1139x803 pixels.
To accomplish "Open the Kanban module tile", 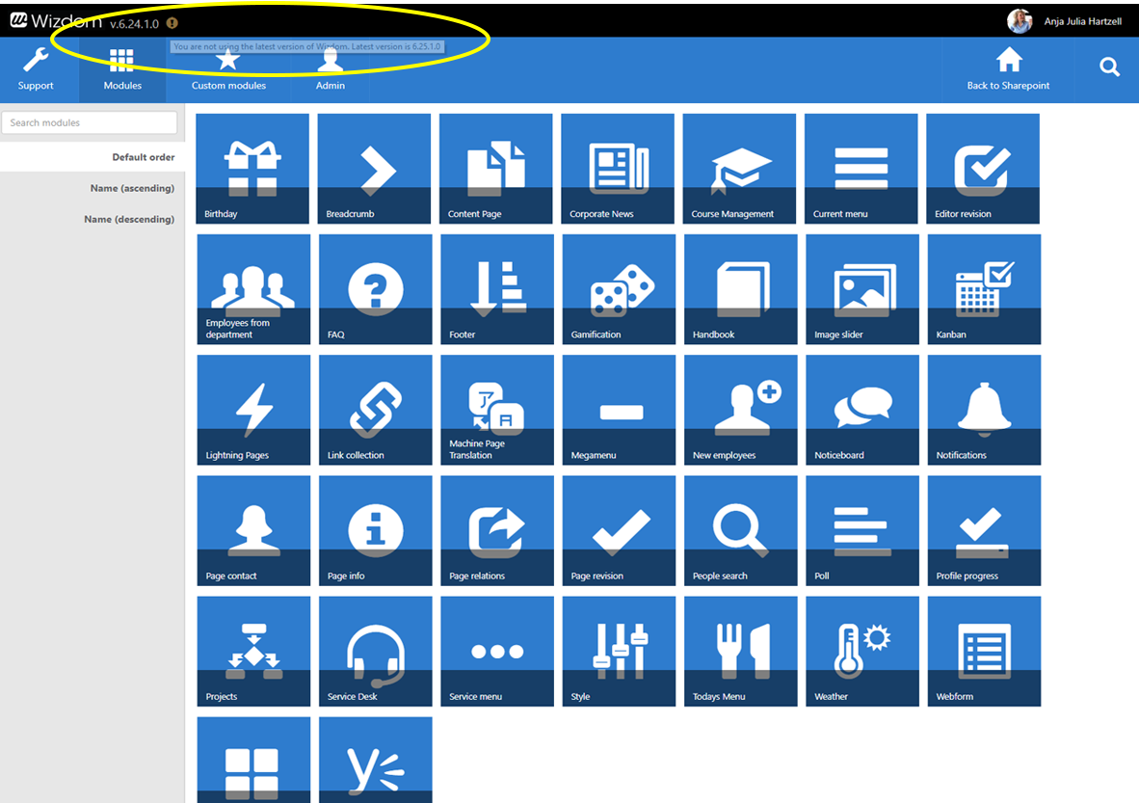I will click(984, 289).
